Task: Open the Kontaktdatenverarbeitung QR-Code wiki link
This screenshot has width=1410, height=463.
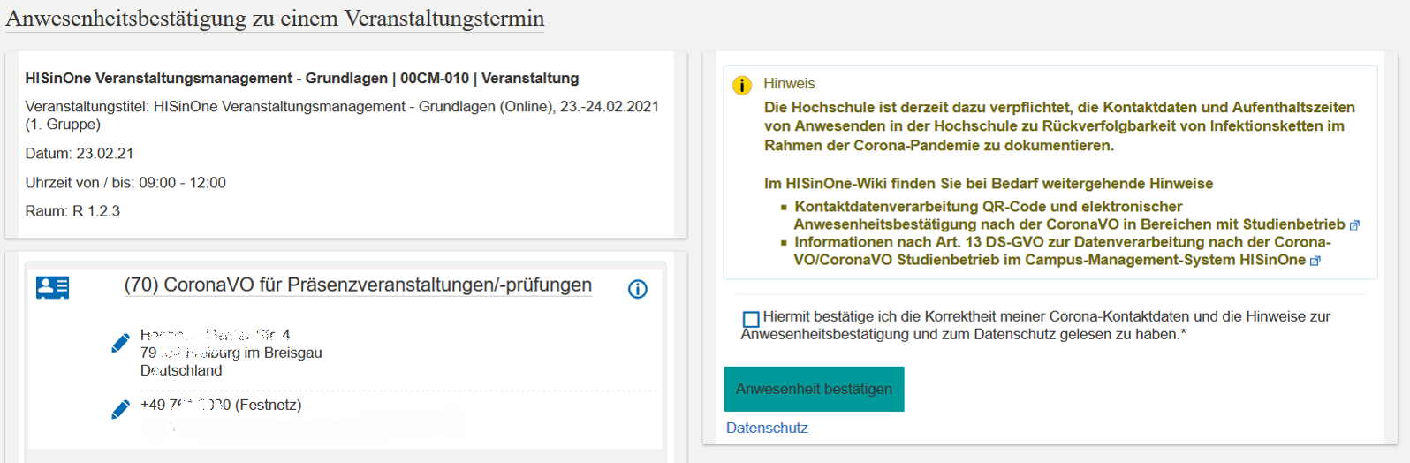Action: pos(1069,216)
